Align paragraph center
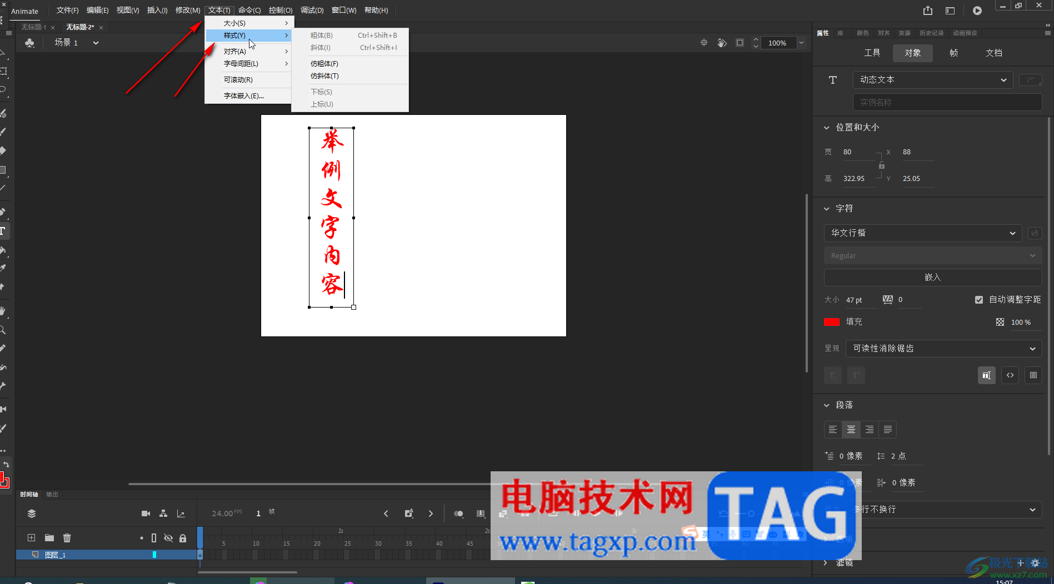The height and width of the screenshot is (584, 1054). pos(851,429)
